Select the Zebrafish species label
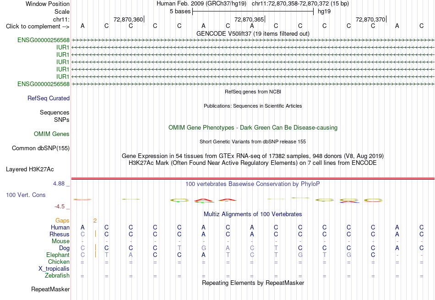 (57, 276)
